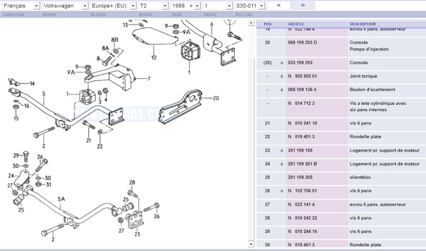Click the ARTICLE column header

[x=296, y=24]
